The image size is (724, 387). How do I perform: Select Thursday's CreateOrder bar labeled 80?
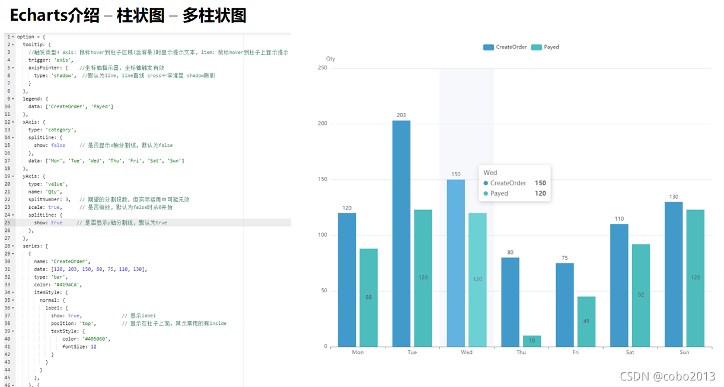[x=510, y=302]
